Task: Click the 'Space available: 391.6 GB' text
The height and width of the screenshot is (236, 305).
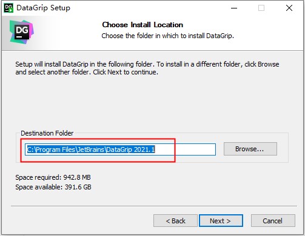Action: [53, 187]
